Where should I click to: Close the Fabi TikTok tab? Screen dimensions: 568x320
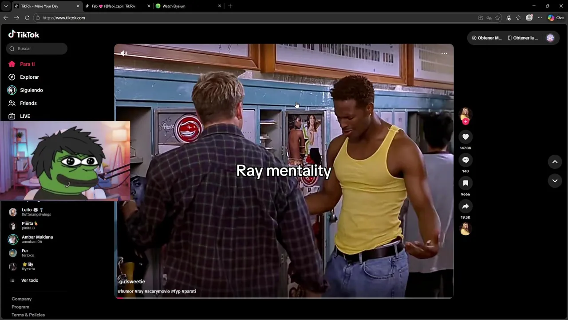click(149, 6)
